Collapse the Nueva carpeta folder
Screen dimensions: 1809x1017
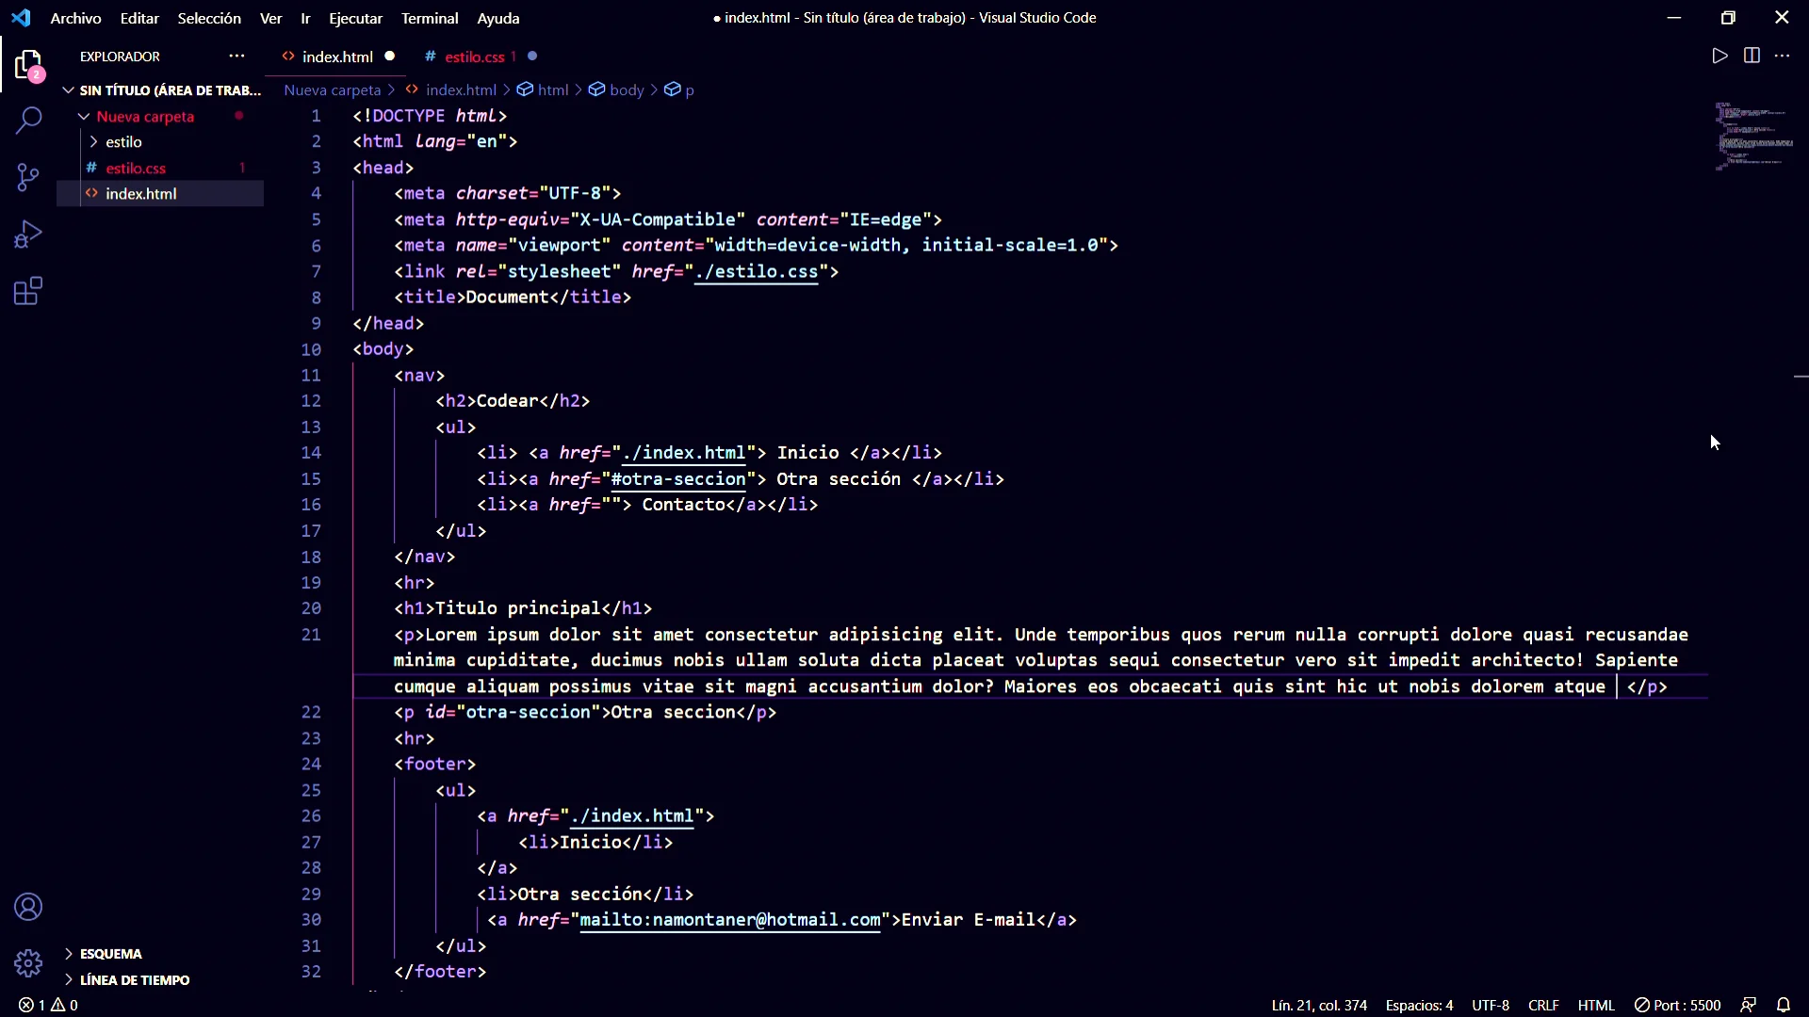pyautogui.click(x=144, y=117)
